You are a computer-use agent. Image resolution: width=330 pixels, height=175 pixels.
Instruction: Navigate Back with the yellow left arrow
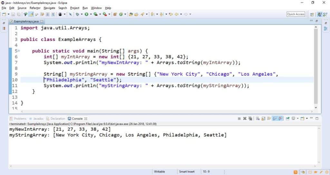[x=177, y=14]
